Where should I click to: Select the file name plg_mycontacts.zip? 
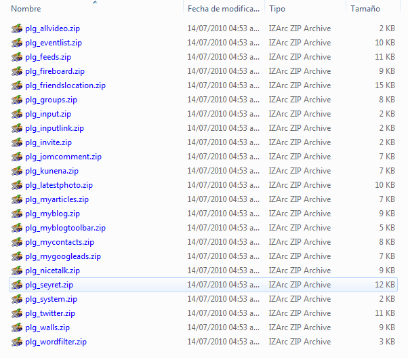pos(60,242)
